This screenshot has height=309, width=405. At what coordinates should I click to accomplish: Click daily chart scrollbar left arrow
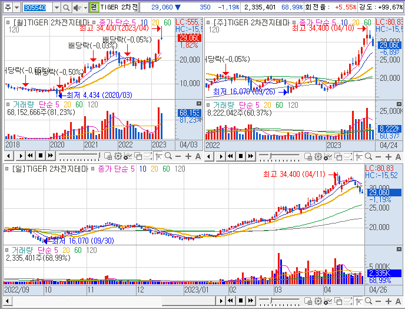tap(7, 301)
